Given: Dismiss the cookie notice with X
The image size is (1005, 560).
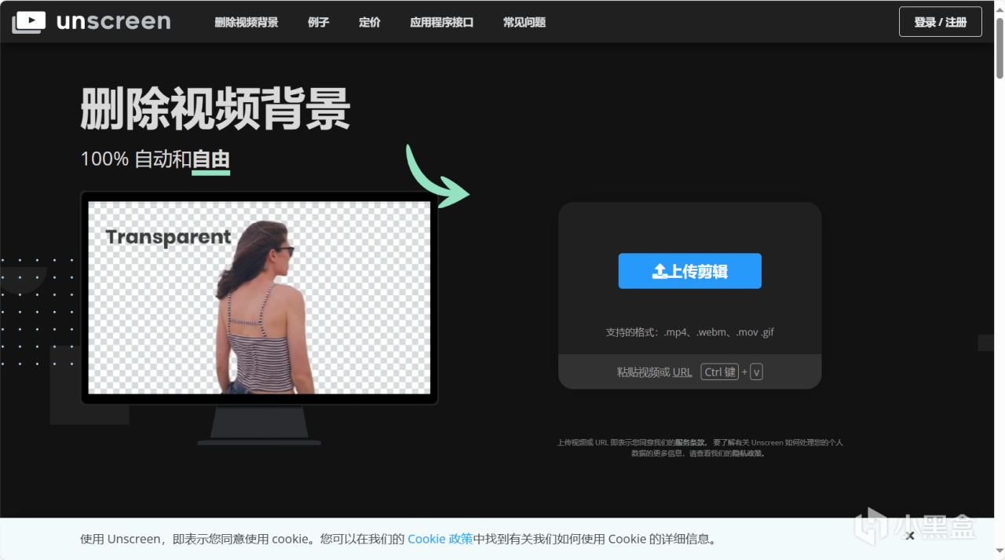Looking at the screenshot, I should (x=909, y=536).
